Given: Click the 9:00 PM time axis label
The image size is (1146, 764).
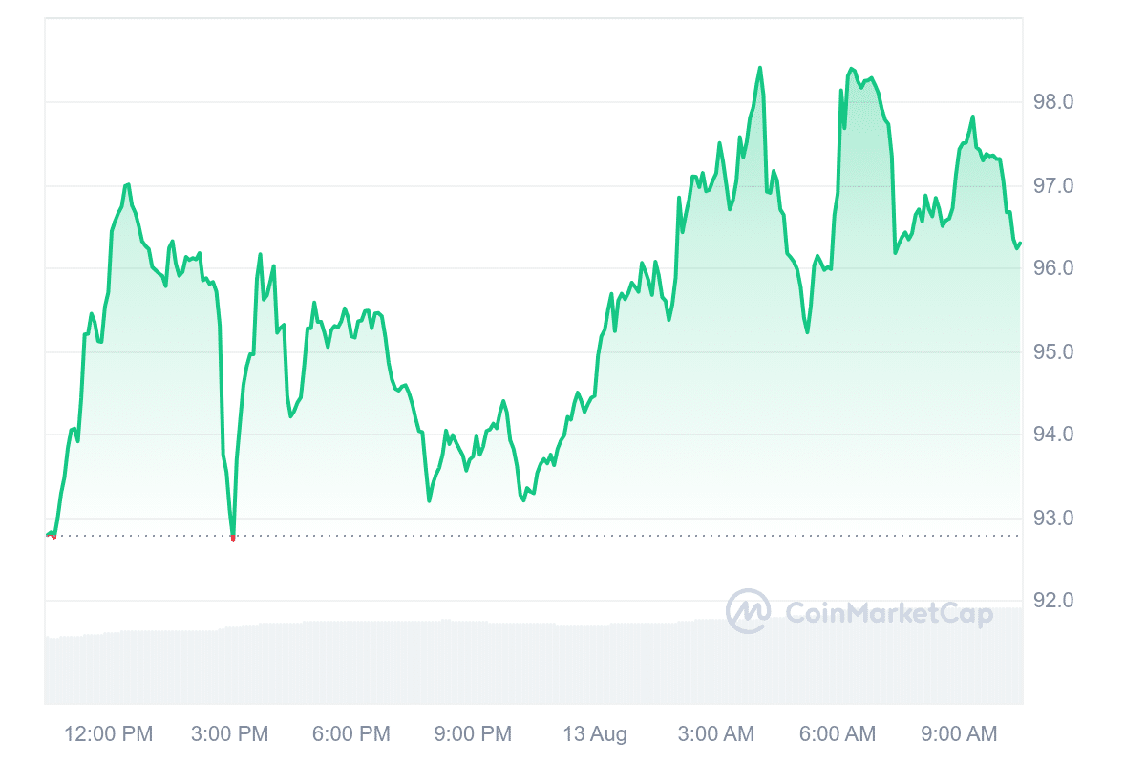Looking at the screenshot, I should click(473, 734).
